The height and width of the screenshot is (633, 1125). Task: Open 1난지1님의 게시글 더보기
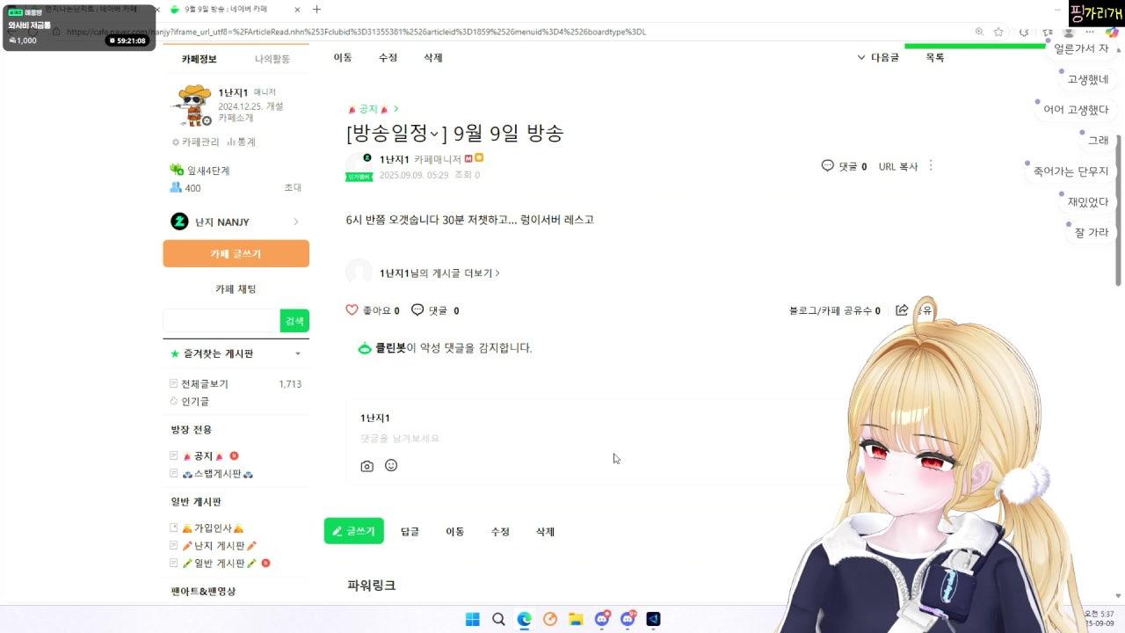pyautogui.click(x=439, y=273)
